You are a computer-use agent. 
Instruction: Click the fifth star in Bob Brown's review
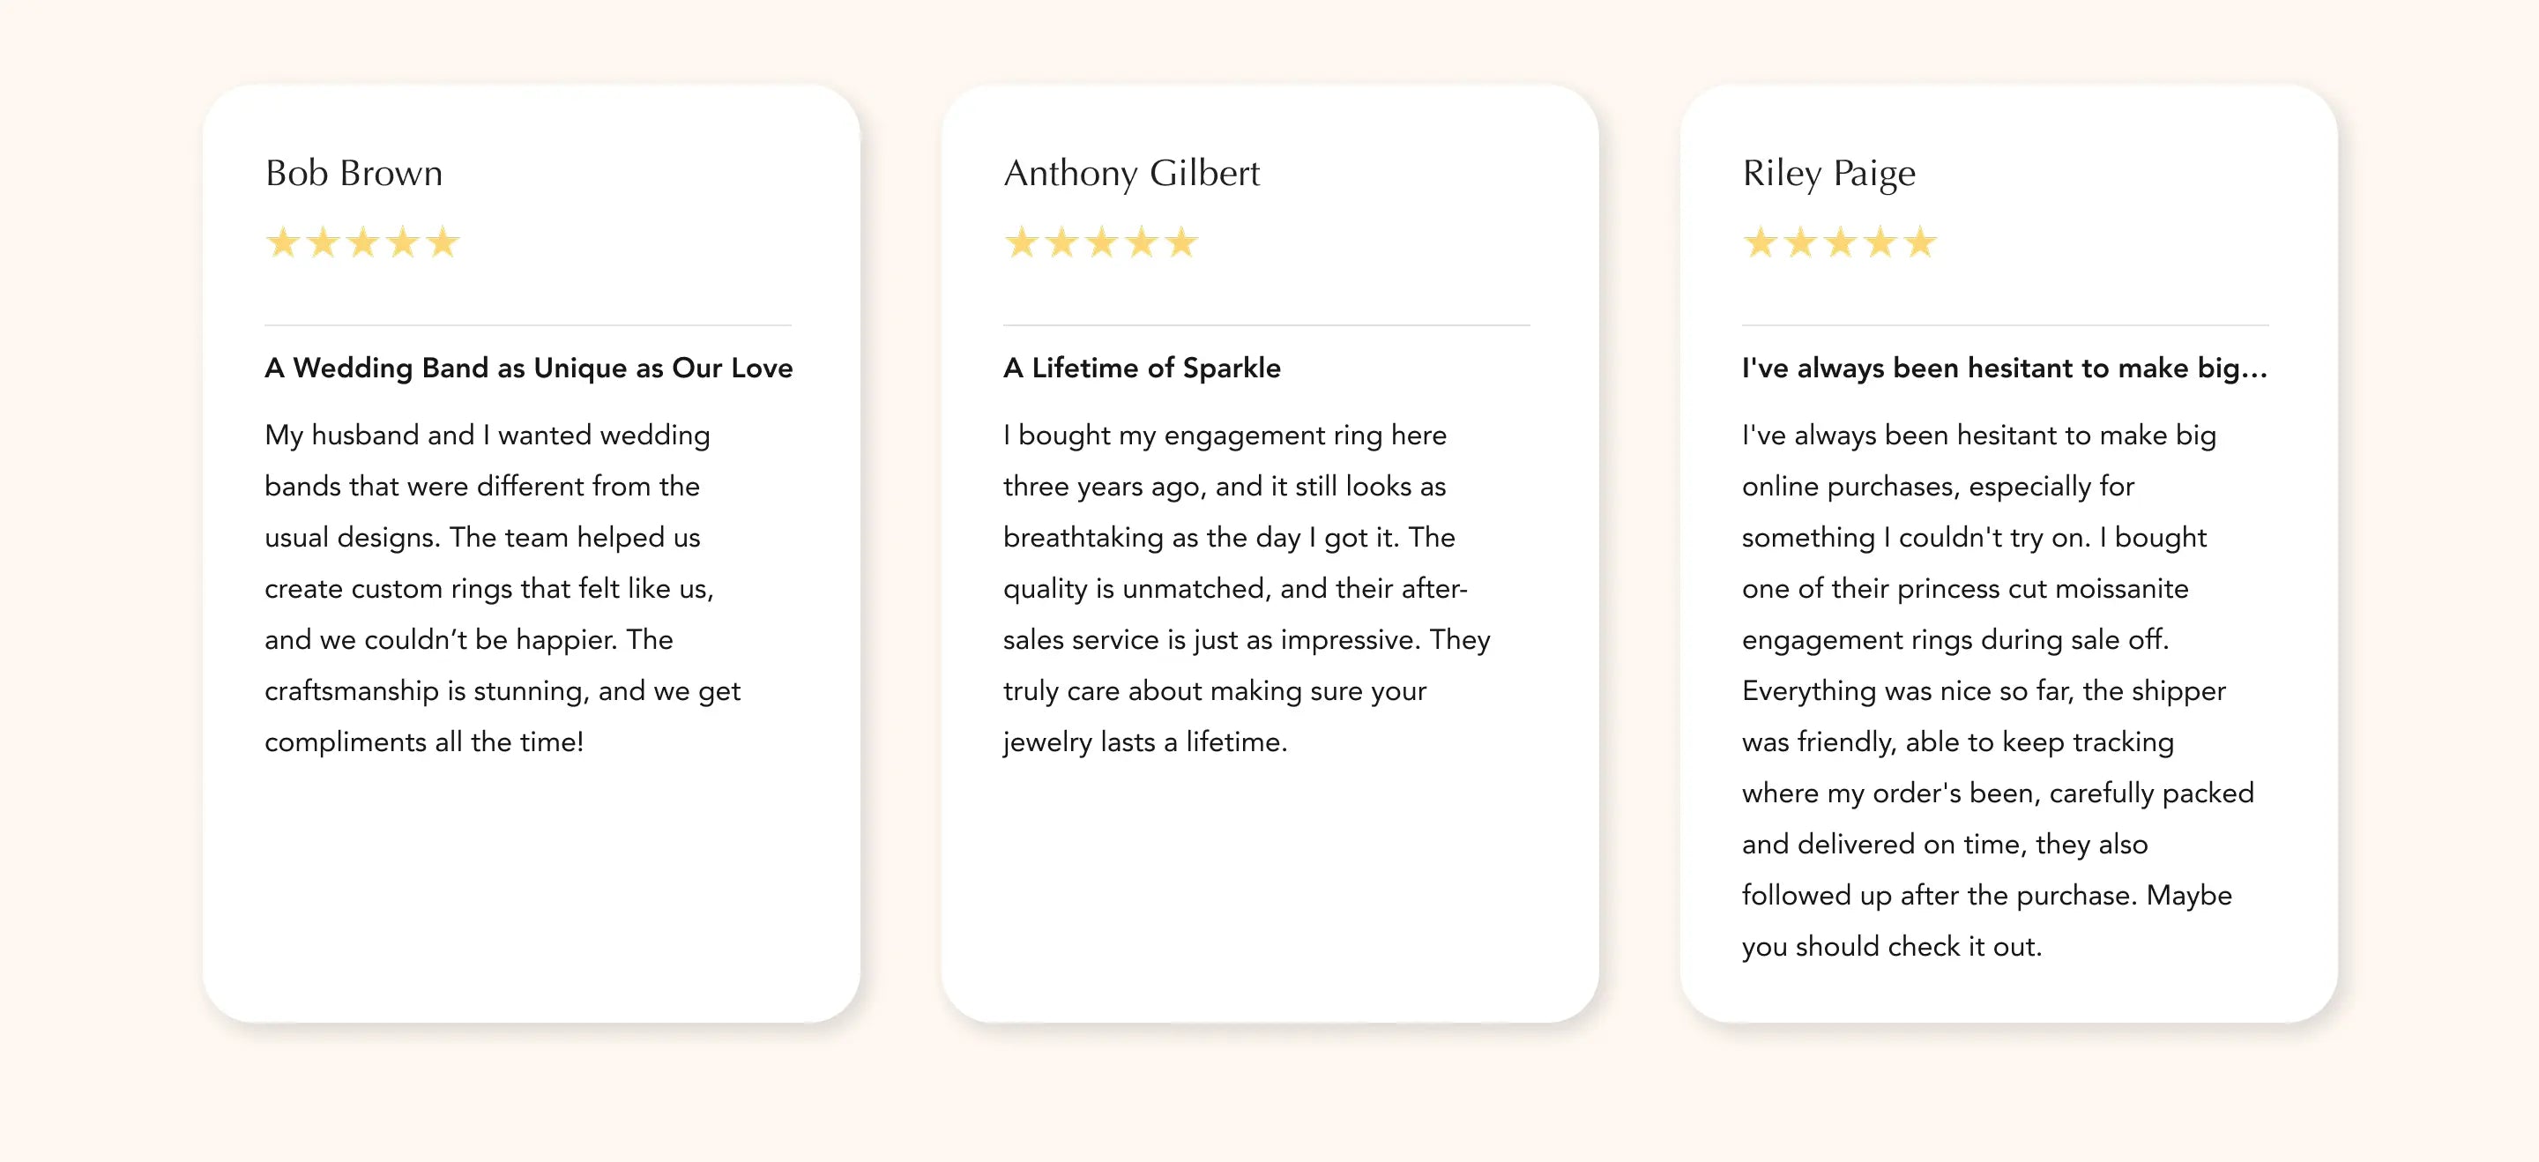coord(443,242)
